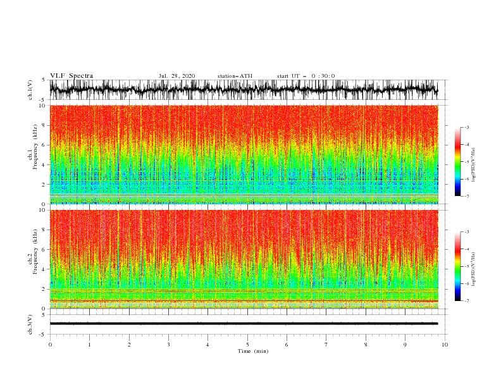Click the ch.2 "Frequency (kHz)" axis label
Viewport: 501px width, 387px height.
(35, 251)
